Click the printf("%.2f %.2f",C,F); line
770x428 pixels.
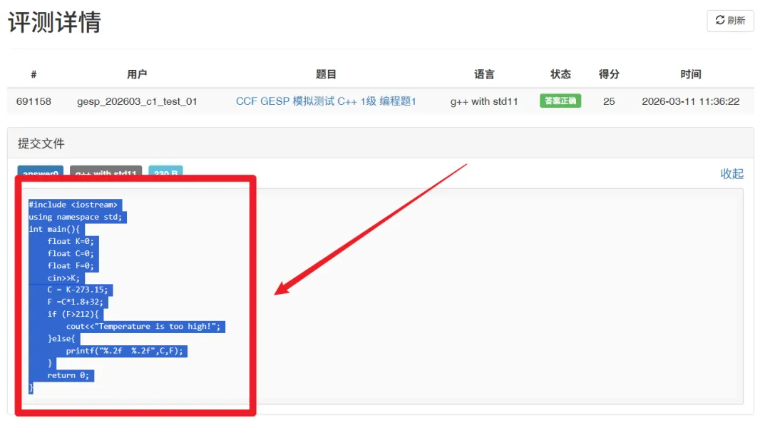pos(125,352)
